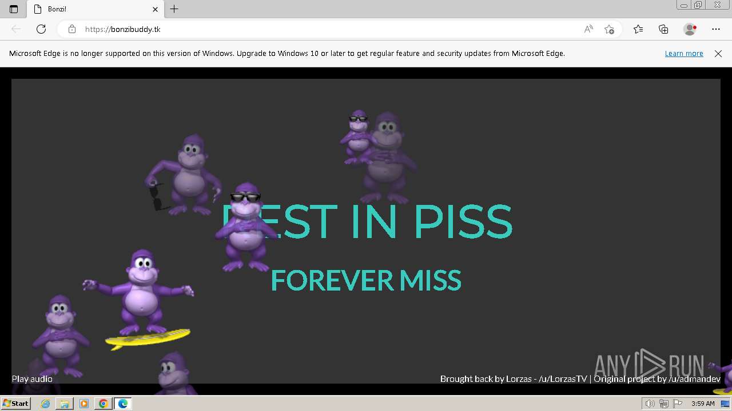Go back with the back arrow

16,29
